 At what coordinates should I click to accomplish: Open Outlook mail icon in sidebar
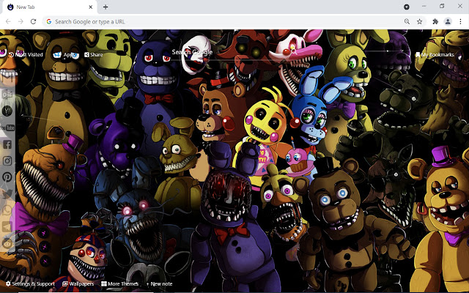pyautogui.click(x=7, y=94)
